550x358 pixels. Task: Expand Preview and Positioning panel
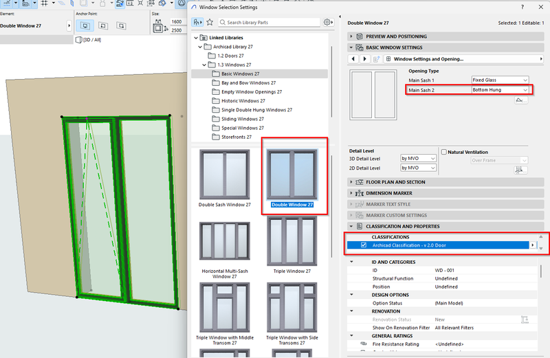[351, 36]
